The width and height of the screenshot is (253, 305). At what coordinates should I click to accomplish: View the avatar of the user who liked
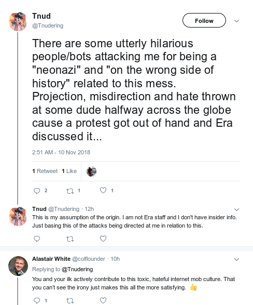pyautogui.click(x=91, y=171)
